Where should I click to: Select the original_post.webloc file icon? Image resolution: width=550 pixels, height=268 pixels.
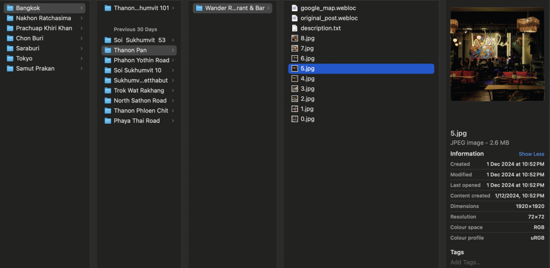coord(295,18)
